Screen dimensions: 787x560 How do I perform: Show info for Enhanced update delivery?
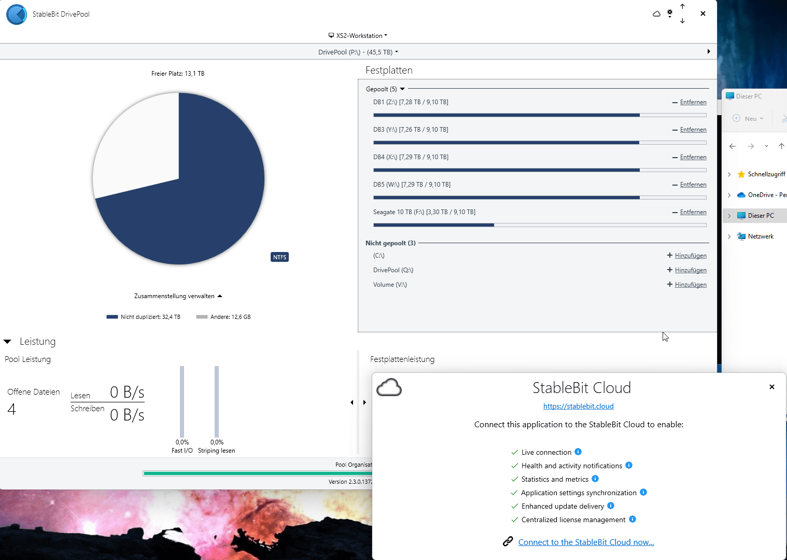click(611, 506)
